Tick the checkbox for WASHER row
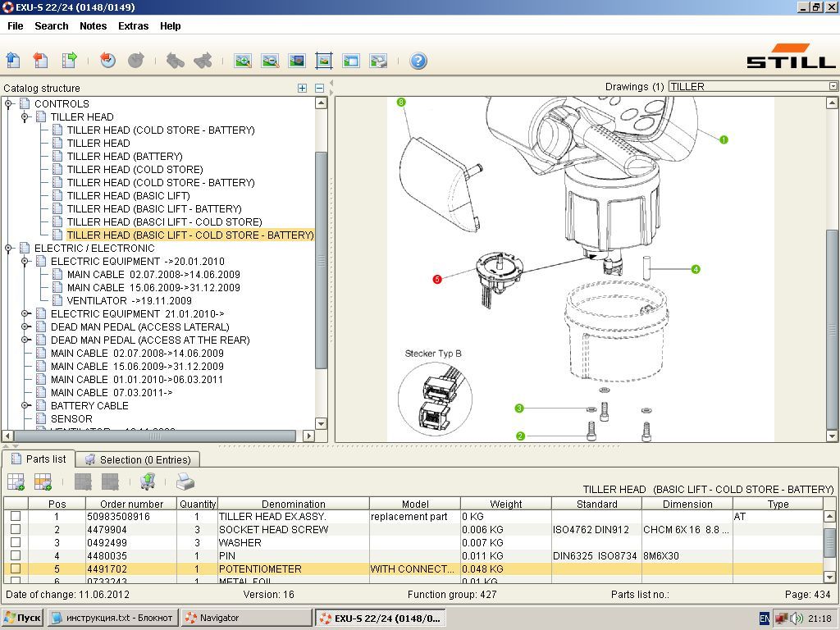The image size is (840, 630). click(x=16, y=542)
